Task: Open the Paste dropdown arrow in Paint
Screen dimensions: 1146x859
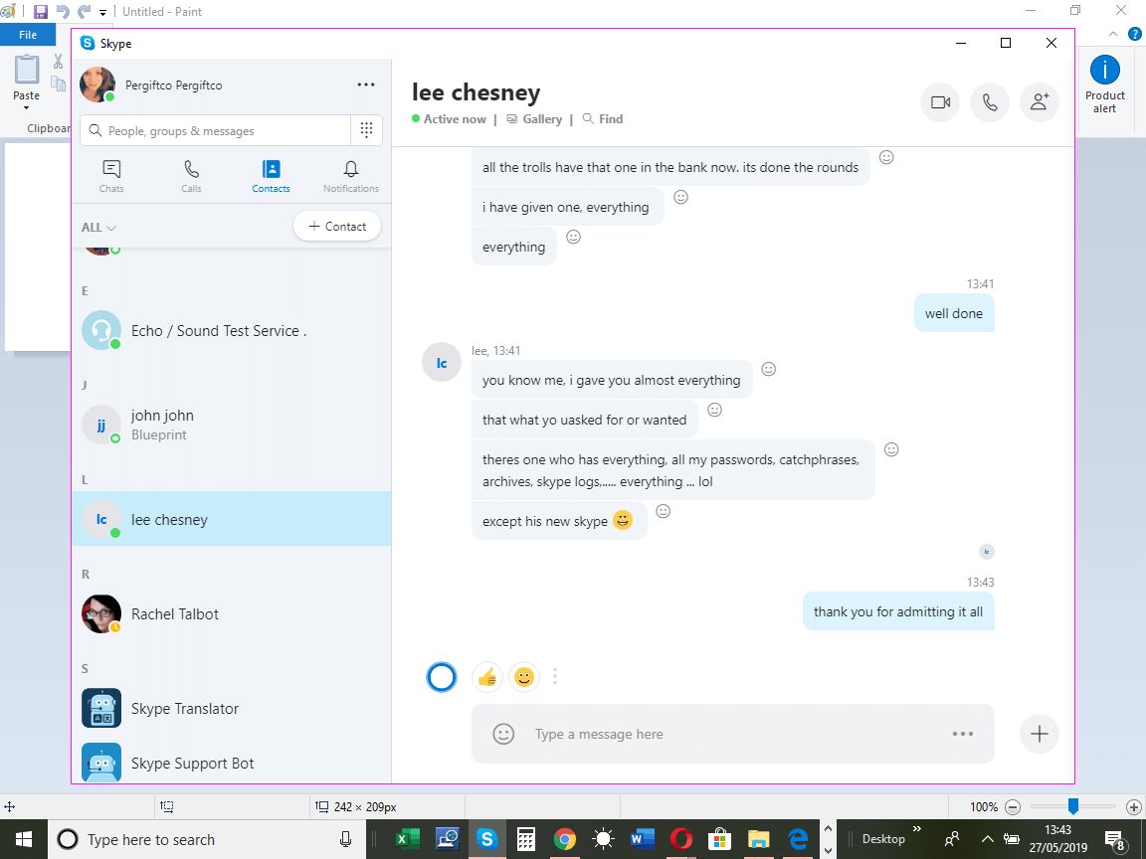Action: 26,108
